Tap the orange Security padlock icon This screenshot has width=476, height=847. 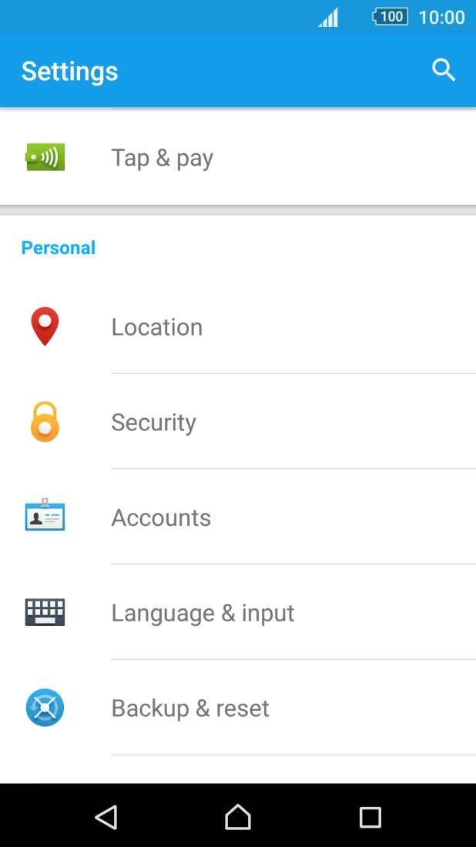tap(45, 422)
